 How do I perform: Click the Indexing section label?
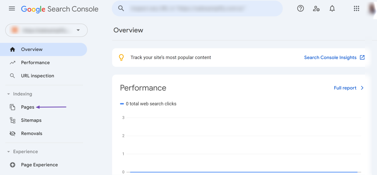coord(23,94)
